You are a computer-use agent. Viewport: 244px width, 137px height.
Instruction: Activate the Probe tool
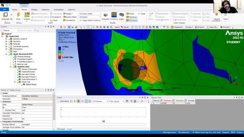point(130,14)
